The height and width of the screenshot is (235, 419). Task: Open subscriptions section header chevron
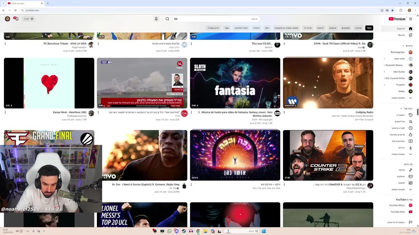point(403,46)
